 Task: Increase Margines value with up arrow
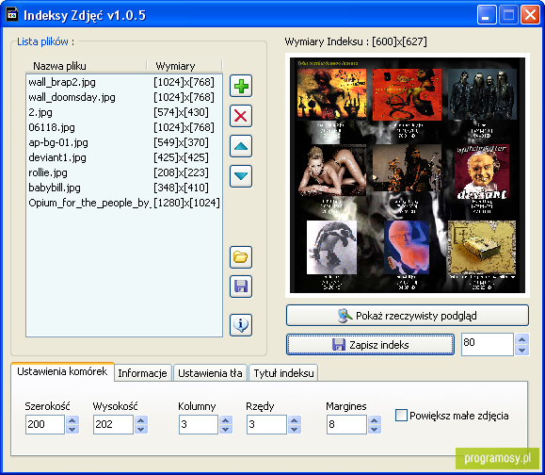coord(375,420)
